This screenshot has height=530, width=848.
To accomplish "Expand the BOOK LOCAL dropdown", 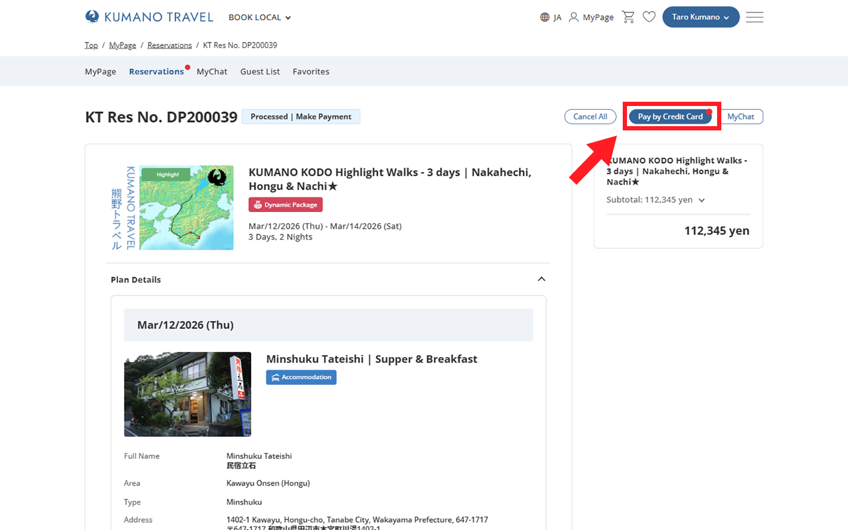I will tap(260, 17).
